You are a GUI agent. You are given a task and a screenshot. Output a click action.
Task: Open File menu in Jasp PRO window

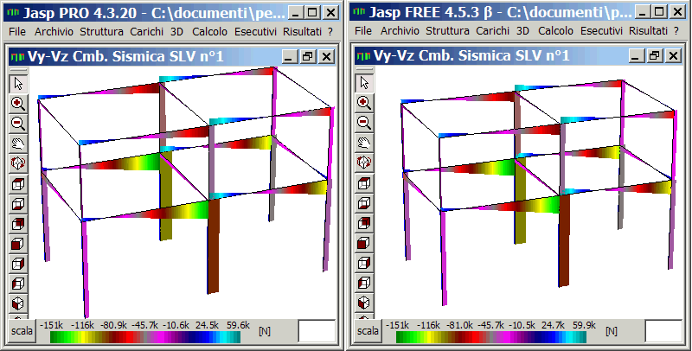point(17,31)
